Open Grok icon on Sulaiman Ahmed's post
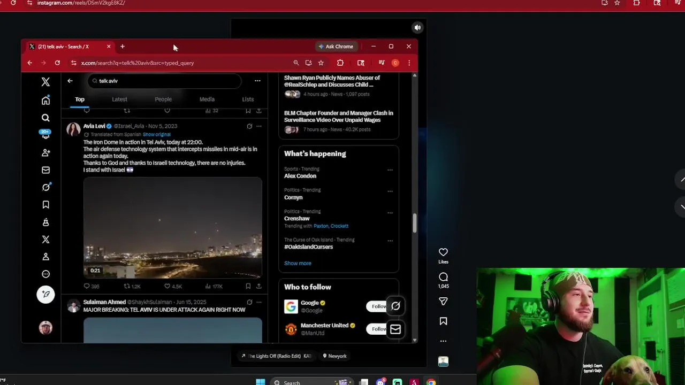685x385 pixels. tap(249, 302)
